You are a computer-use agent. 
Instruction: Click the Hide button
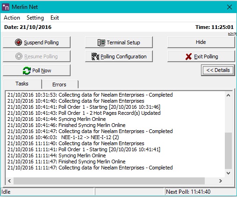tap(201, 42)
